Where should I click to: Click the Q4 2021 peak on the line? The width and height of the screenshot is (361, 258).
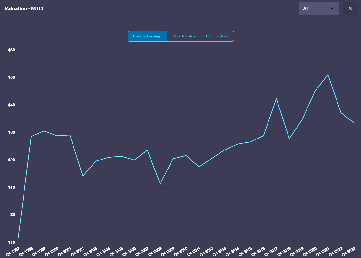[328, 75]
